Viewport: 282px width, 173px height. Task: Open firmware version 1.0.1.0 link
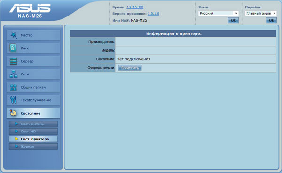pos(153,14)
